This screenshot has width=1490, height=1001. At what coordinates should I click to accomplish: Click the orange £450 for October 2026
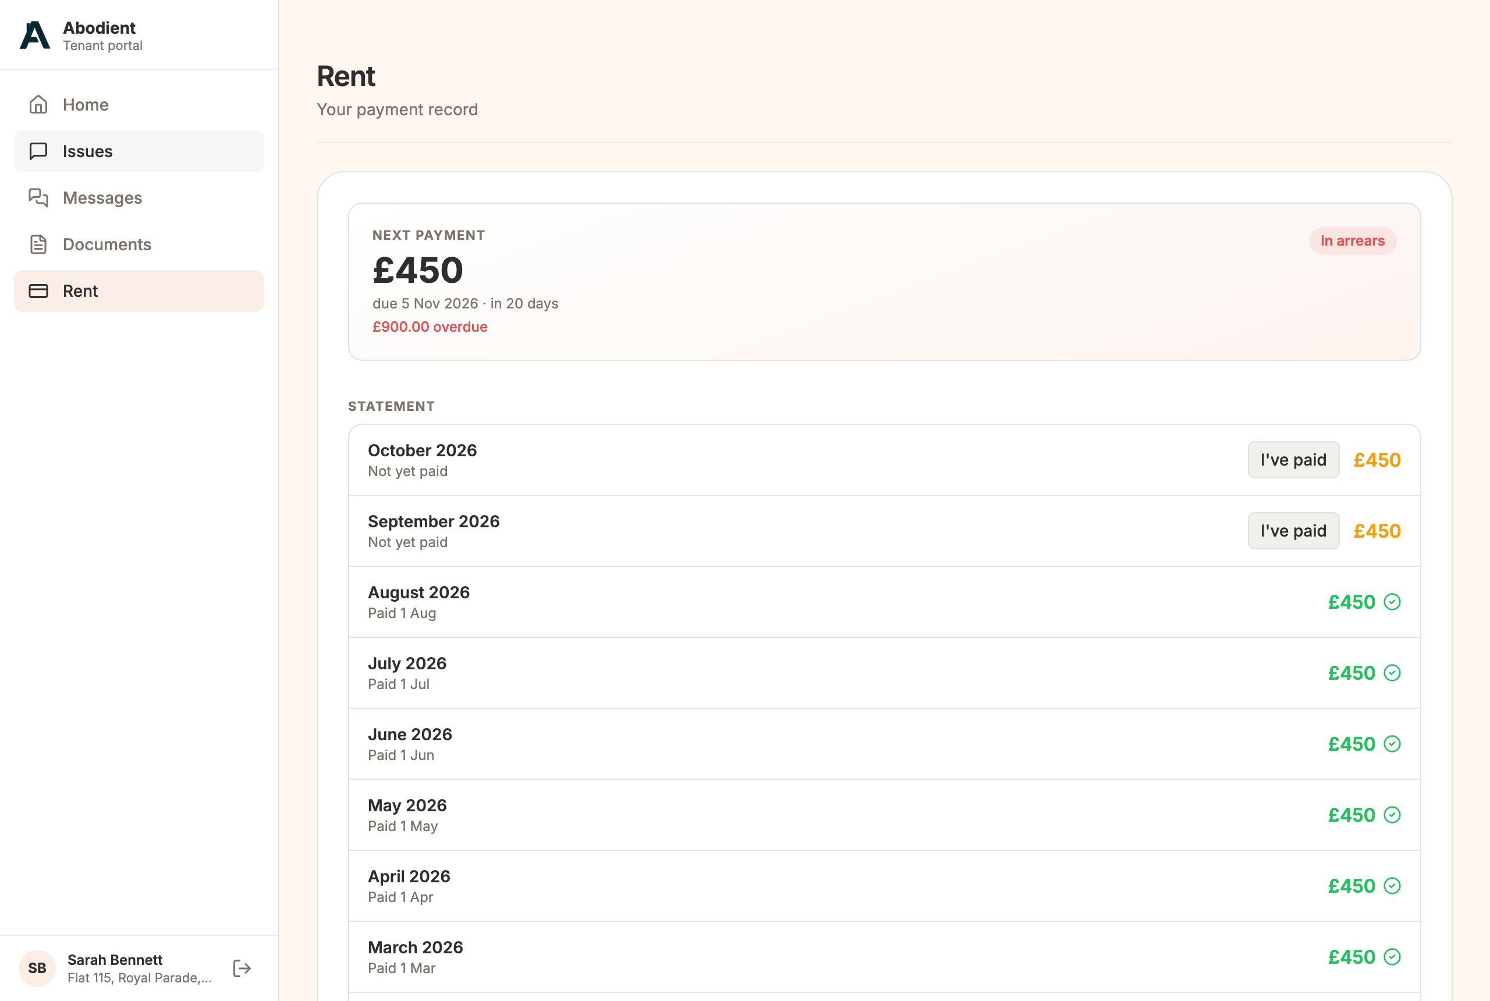coord(1377,459)
